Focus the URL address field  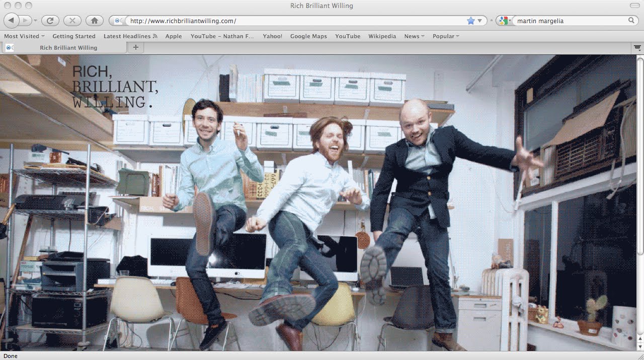coord(297,21)
